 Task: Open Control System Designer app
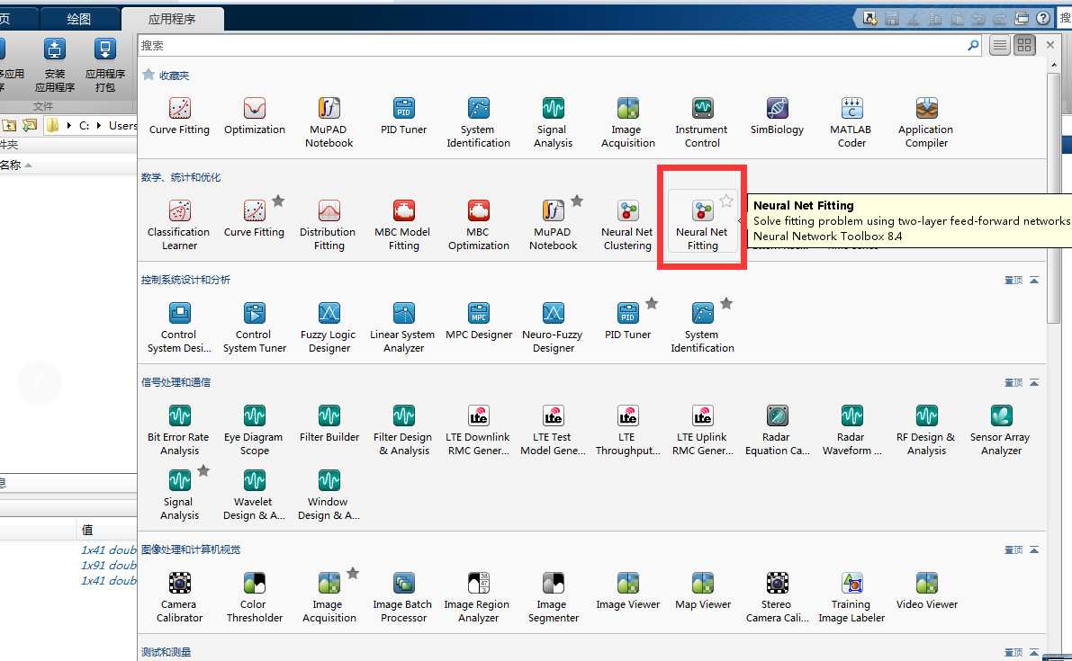click(179, 327)
